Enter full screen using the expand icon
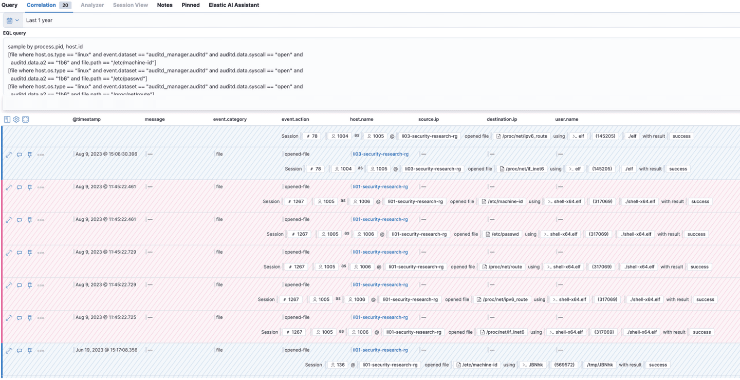This screenshot has width=740, height=380. point(25,119)
